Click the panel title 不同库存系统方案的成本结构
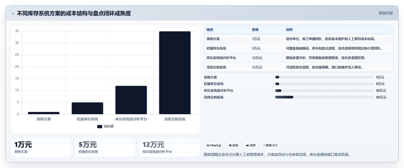The image size is (404, 168). pos(74,14)
